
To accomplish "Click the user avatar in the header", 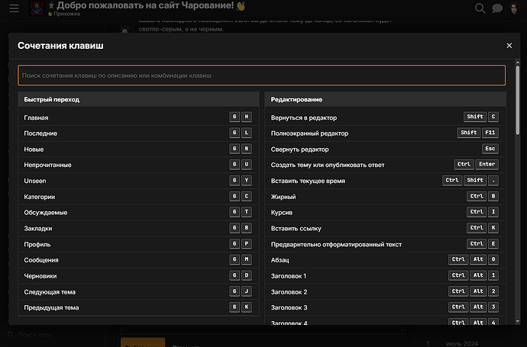I will [515, 8].
